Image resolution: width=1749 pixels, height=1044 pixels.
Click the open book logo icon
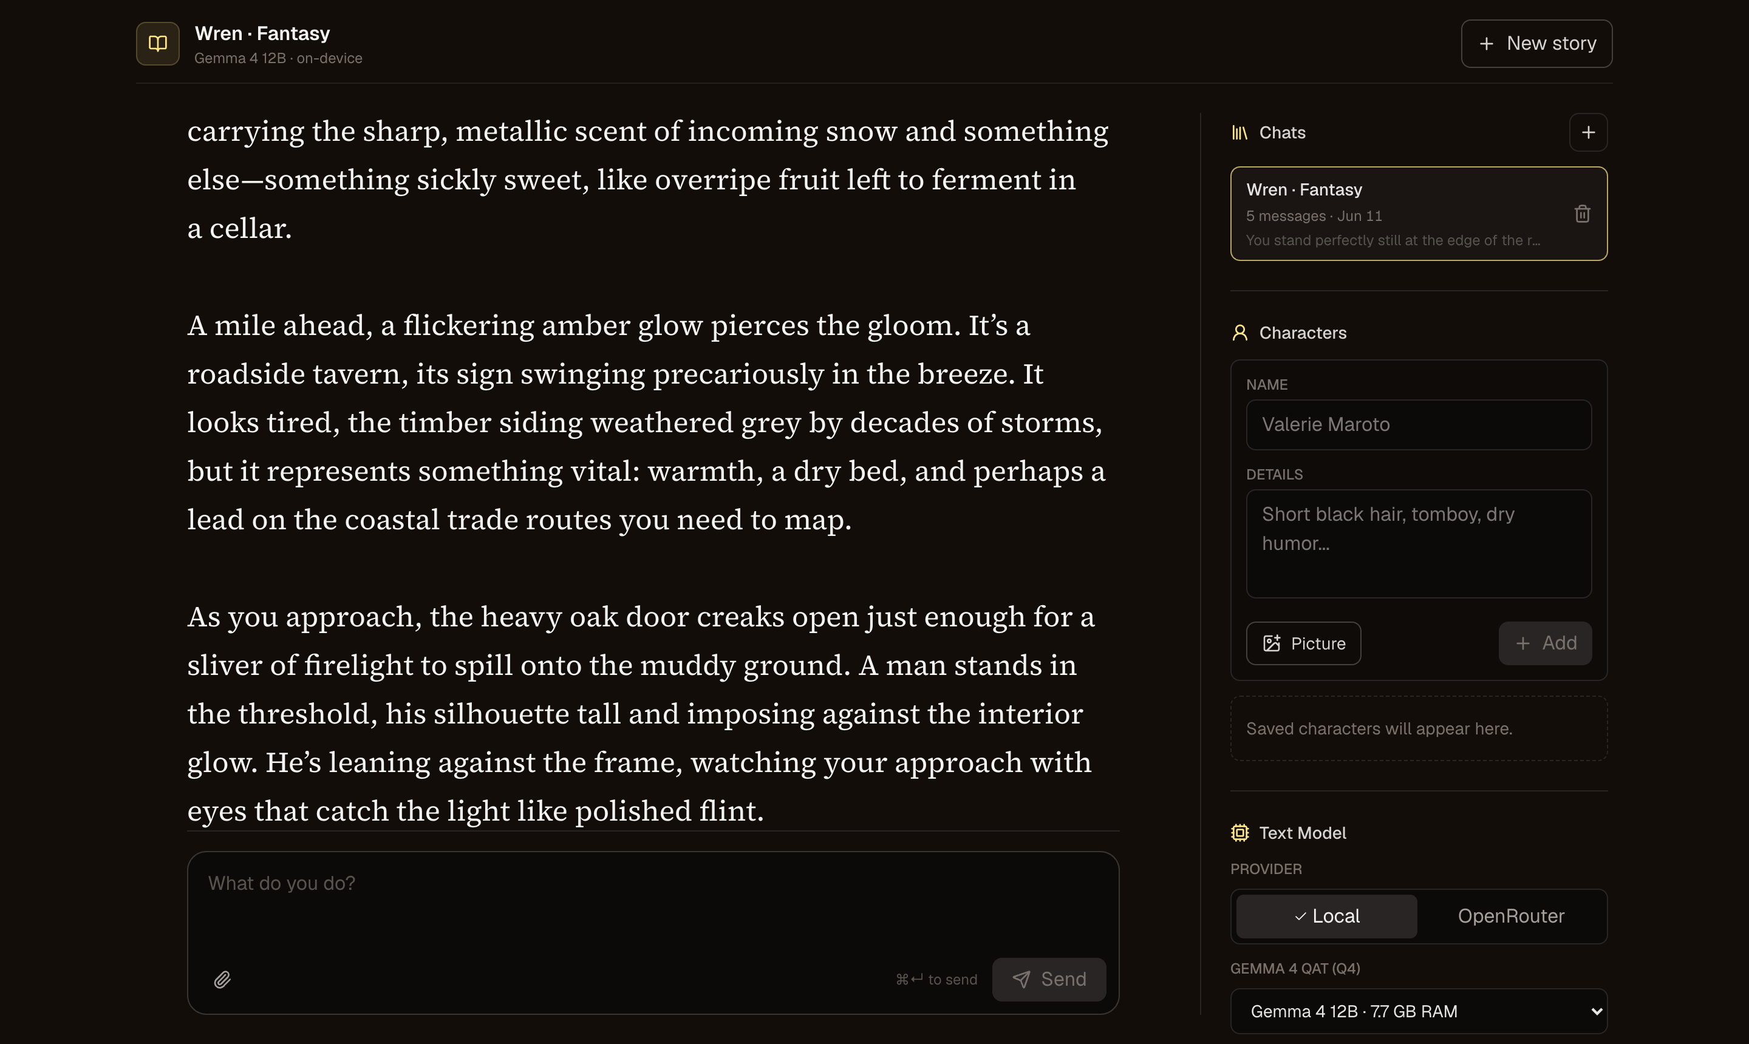tap(158, 44)
